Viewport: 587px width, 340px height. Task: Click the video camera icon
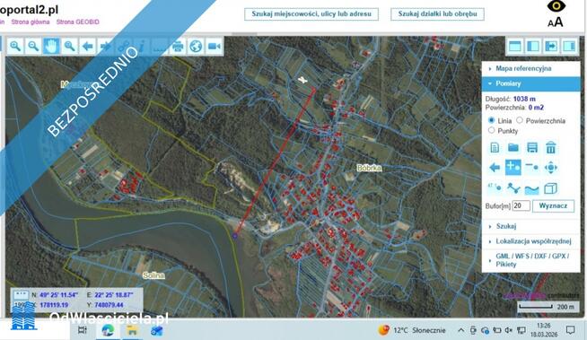(215, 46)
